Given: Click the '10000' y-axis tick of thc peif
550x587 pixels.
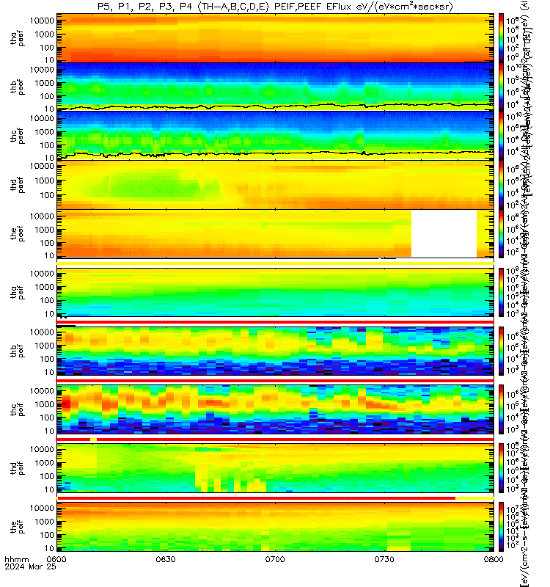Looking at the screenshot, I should point(42,391).
